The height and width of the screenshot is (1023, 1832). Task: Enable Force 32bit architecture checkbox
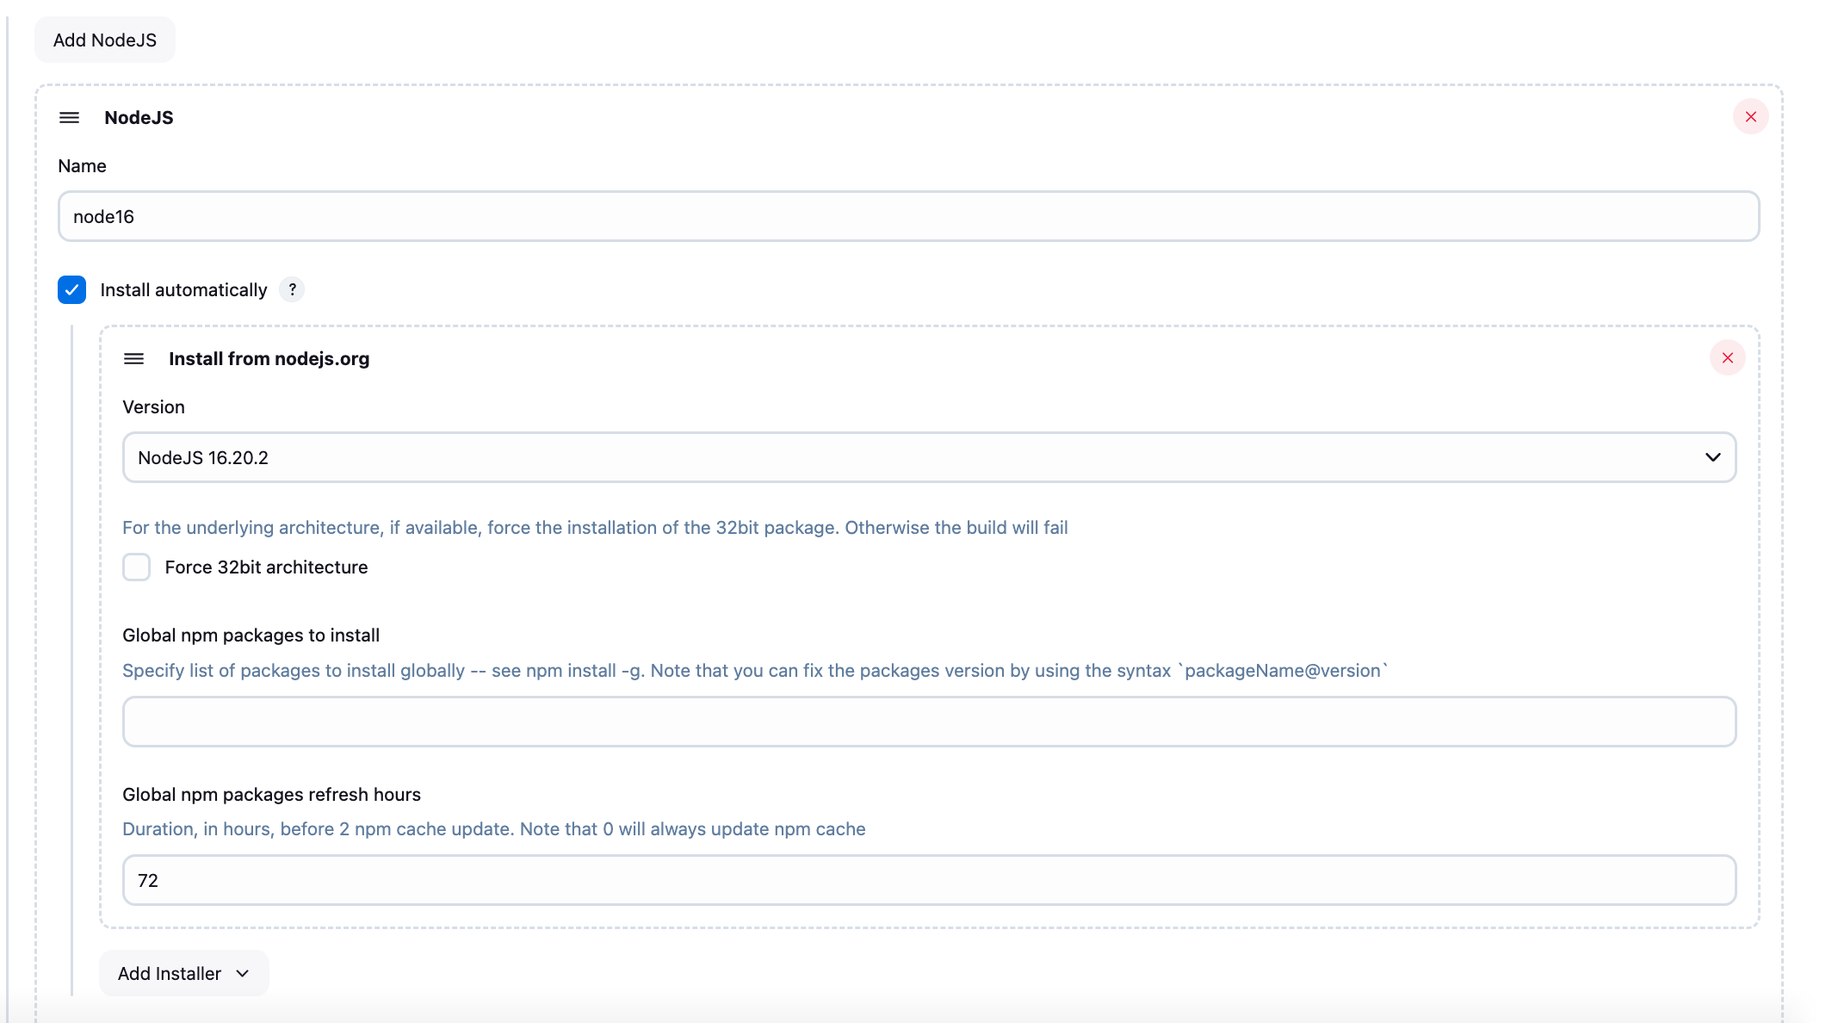pyautogui.click(x=136, y=567)
